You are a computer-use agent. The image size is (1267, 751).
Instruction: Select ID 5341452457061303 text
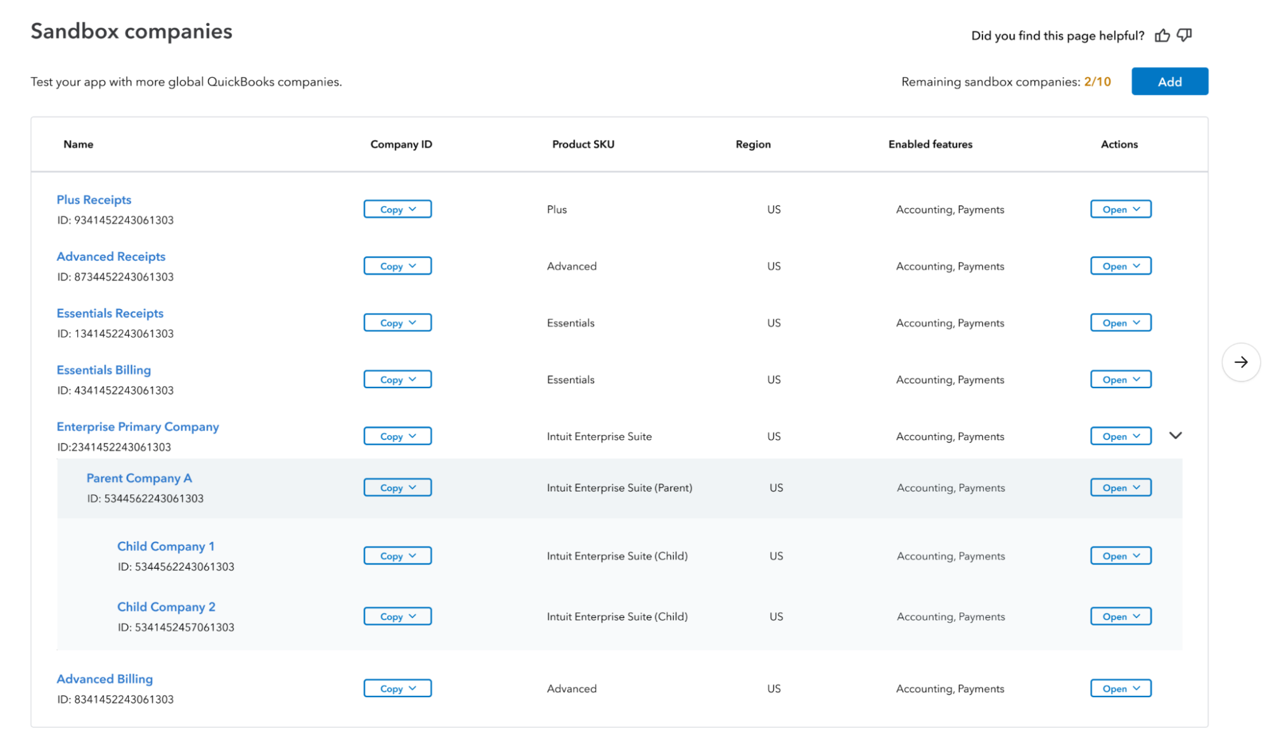pos(176,628)
